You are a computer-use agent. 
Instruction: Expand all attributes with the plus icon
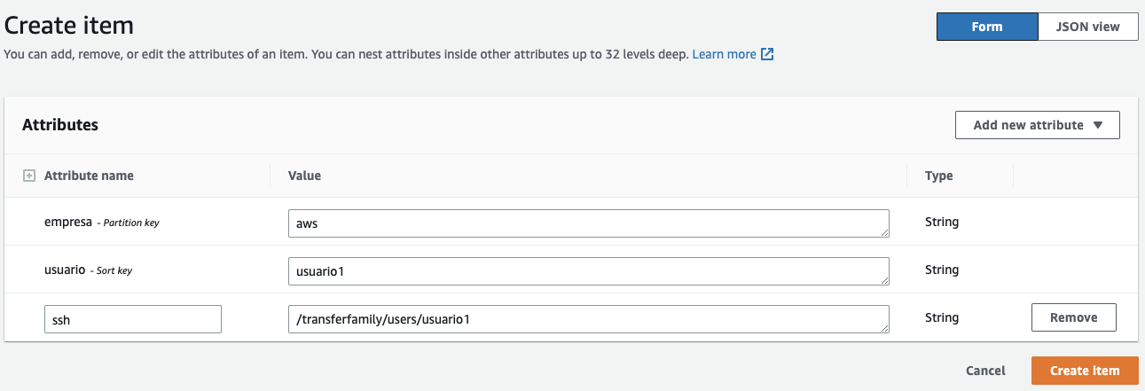click(x=28, y=176)
